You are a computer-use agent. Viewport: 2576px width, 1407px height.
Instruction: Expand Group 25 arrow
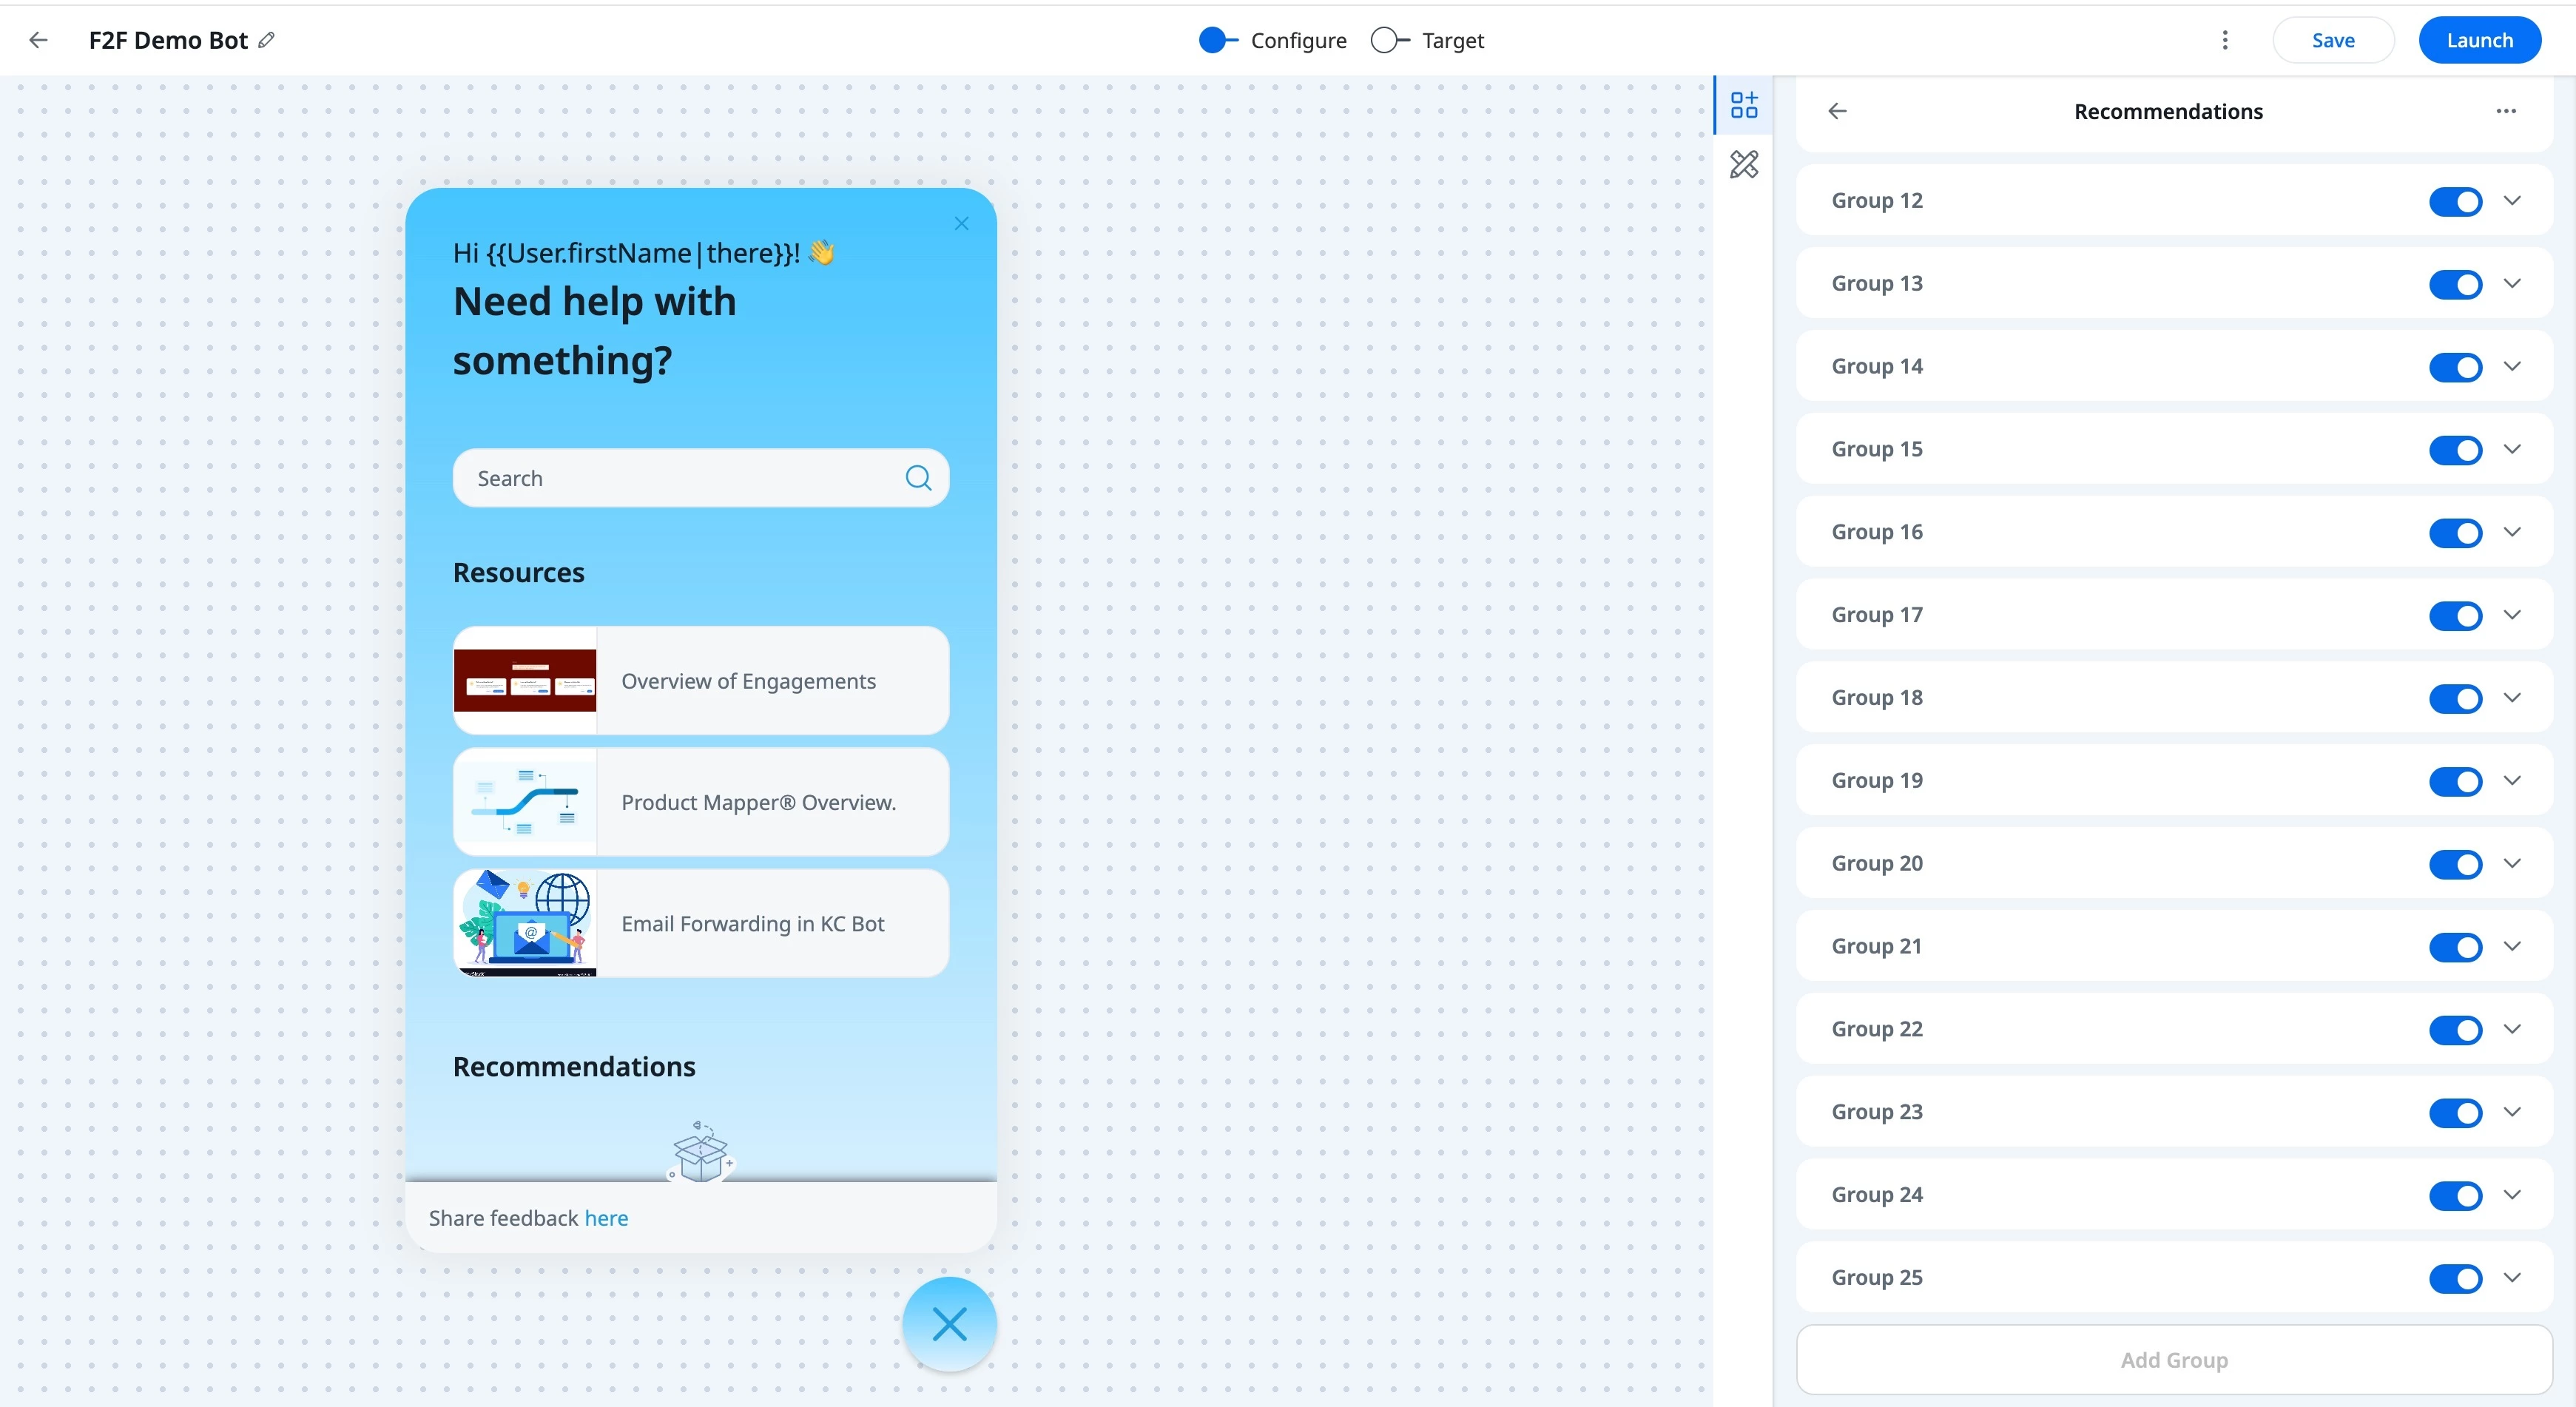pyautogui.click(x=2513, y=1278)
